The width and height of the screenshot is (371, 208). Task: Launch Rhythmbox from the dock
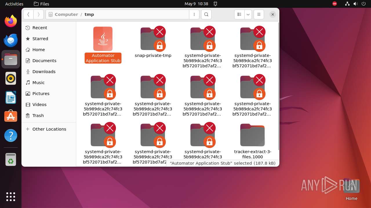click(11, 78)
